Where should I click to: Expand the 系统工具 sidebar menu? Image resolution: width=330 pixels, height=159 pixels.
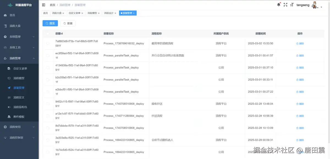point(19,47)
